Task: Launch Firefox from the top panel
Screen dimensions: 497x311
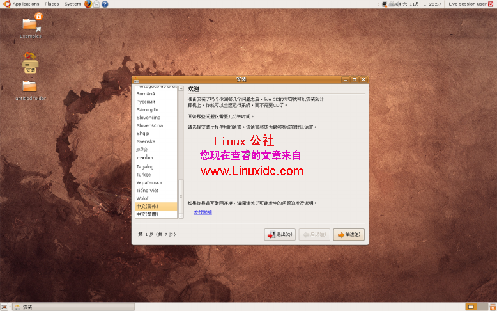Action: [88, 4]
